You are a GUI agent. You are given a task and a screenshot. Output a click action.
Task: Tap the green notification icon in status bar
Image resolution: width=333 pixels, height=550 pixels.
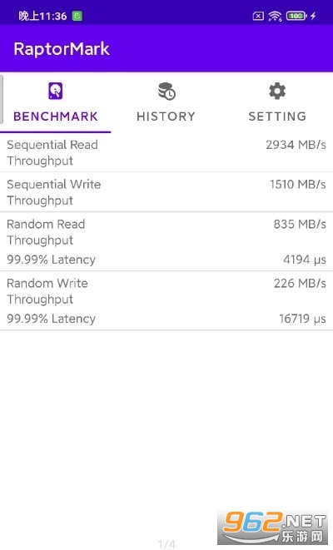[77, 16]
